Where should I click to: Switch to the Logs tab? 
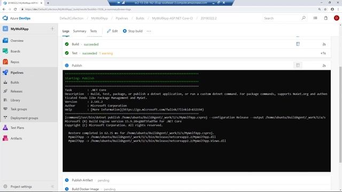click(x=66, y=31)
